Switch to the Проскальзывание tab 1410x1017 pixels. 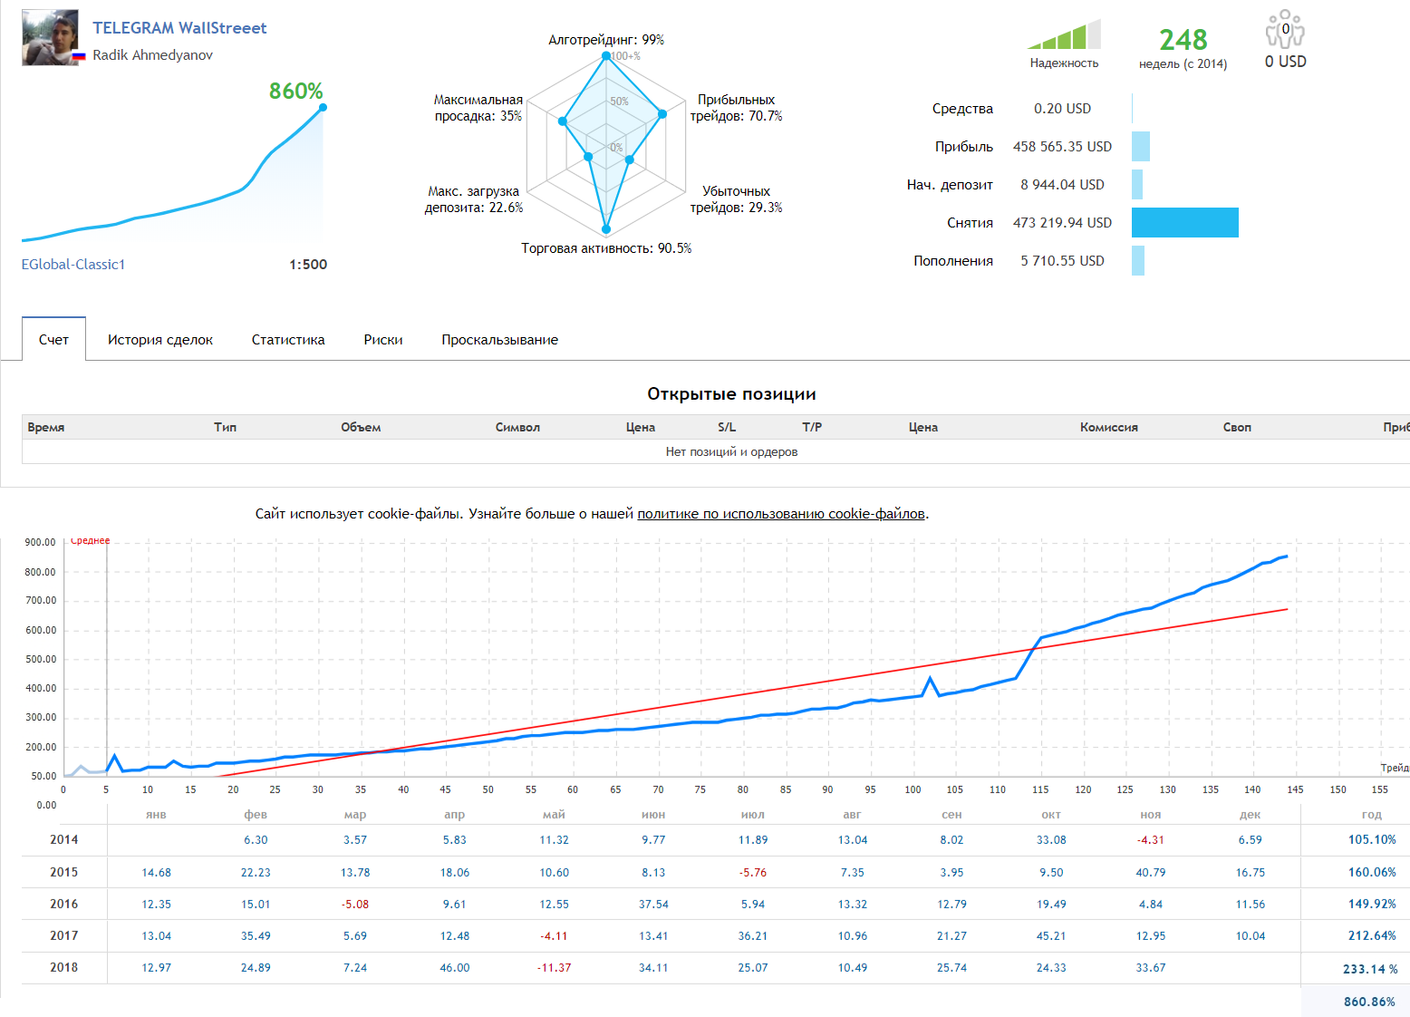coord(499,340)
